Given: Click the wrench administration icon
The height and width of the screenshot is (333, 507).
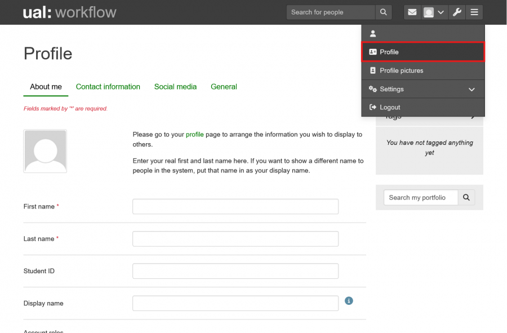Looking at the screenshot, I should [457, 12].
